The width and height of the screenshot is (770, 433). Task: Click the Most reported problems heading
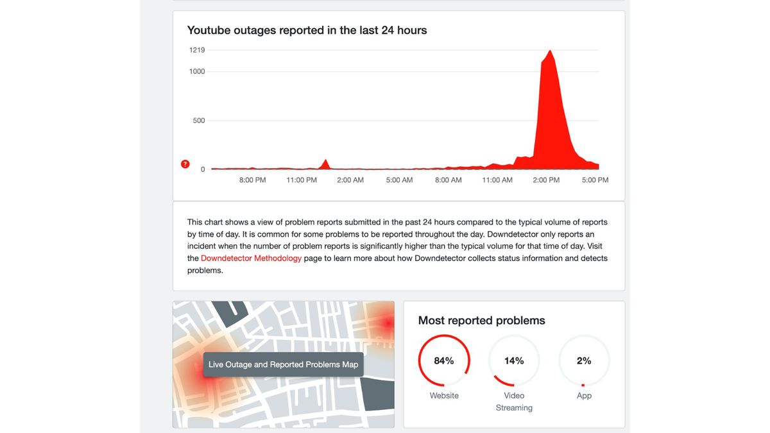(x=481, y=320)
